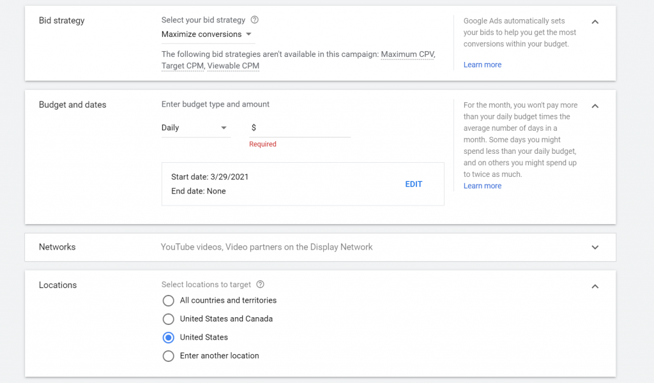Click the red Required error text

(x=262, y=144)
